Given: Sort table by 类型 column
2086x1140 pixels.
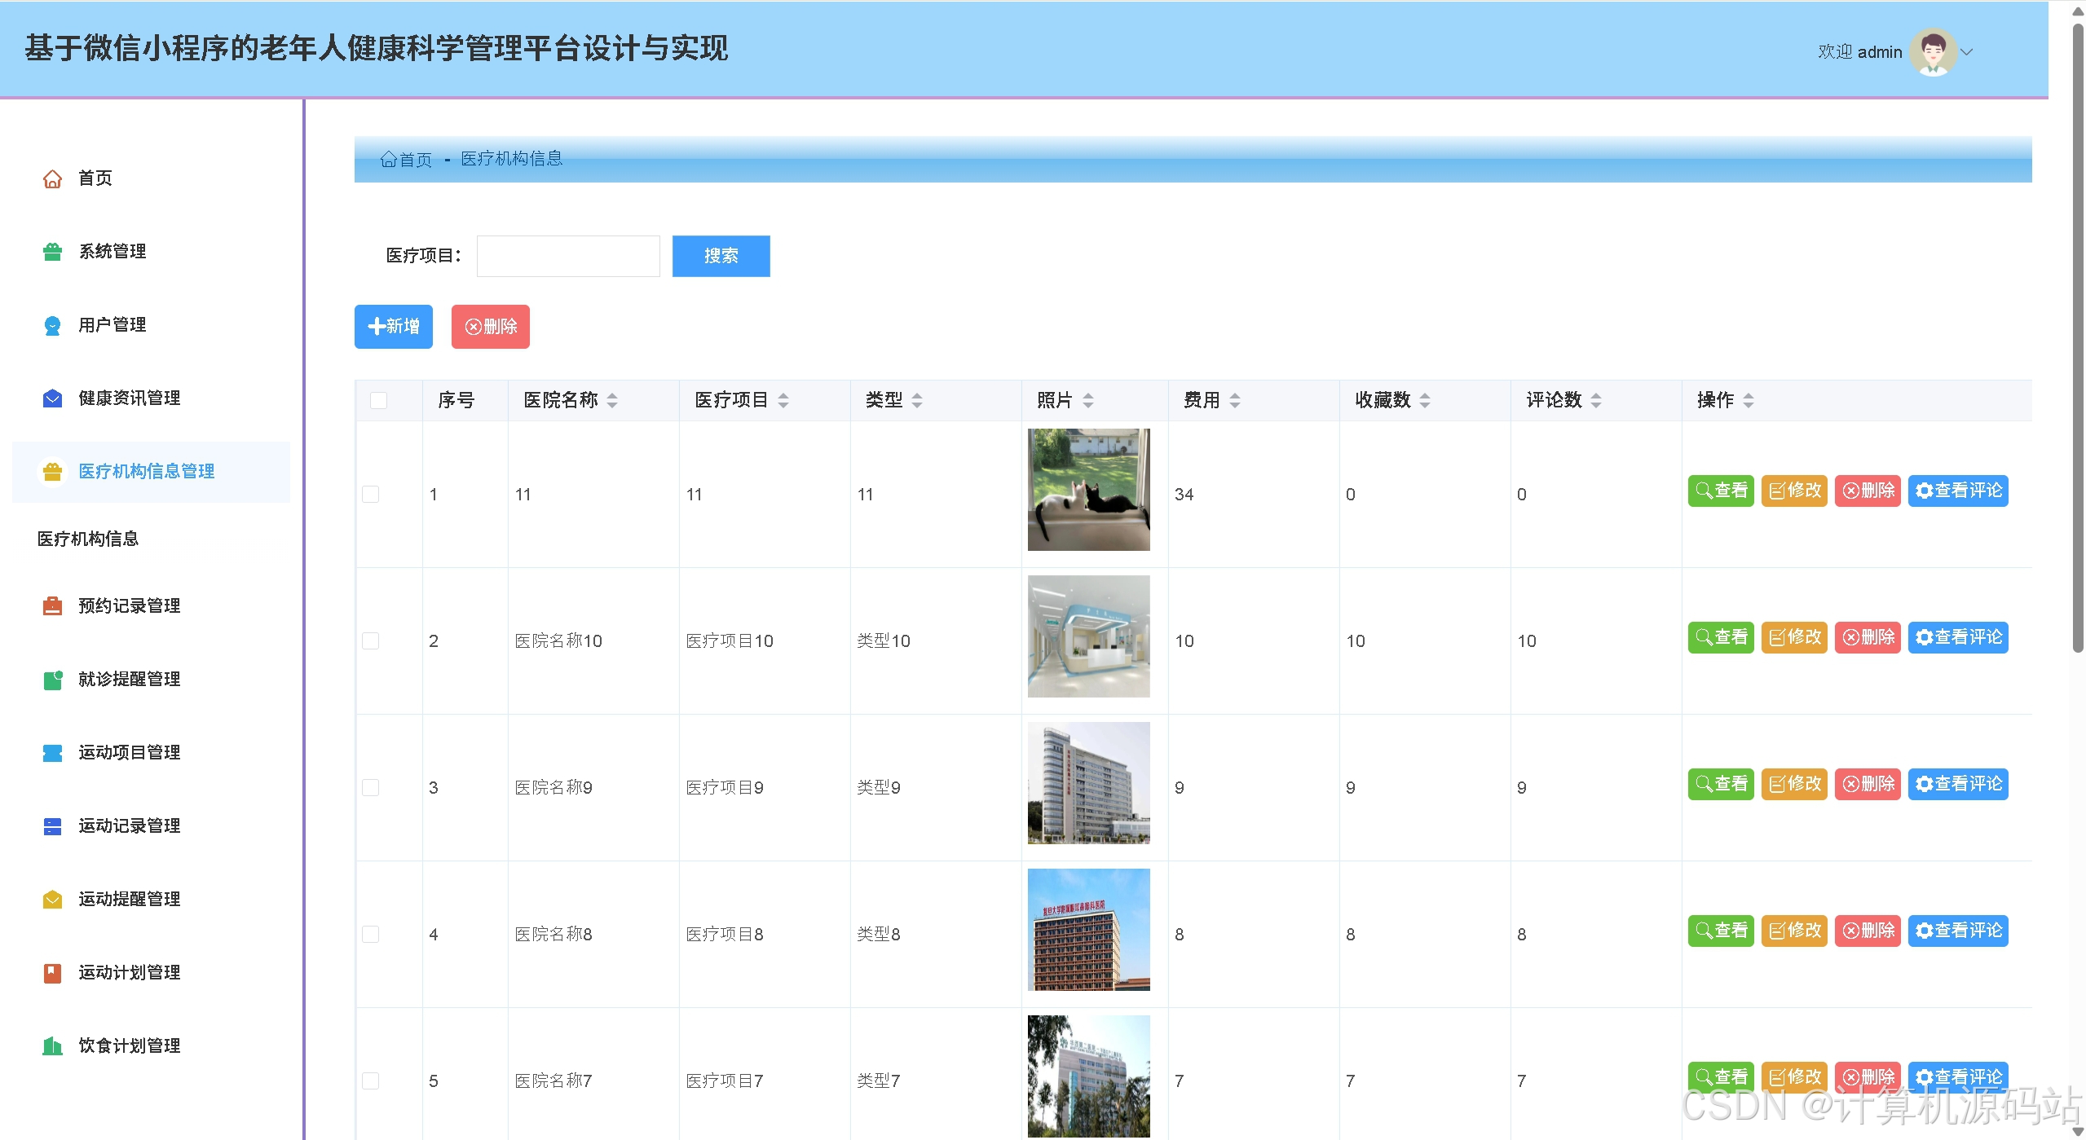Looking at the screenshot, I should click(917, 400).
